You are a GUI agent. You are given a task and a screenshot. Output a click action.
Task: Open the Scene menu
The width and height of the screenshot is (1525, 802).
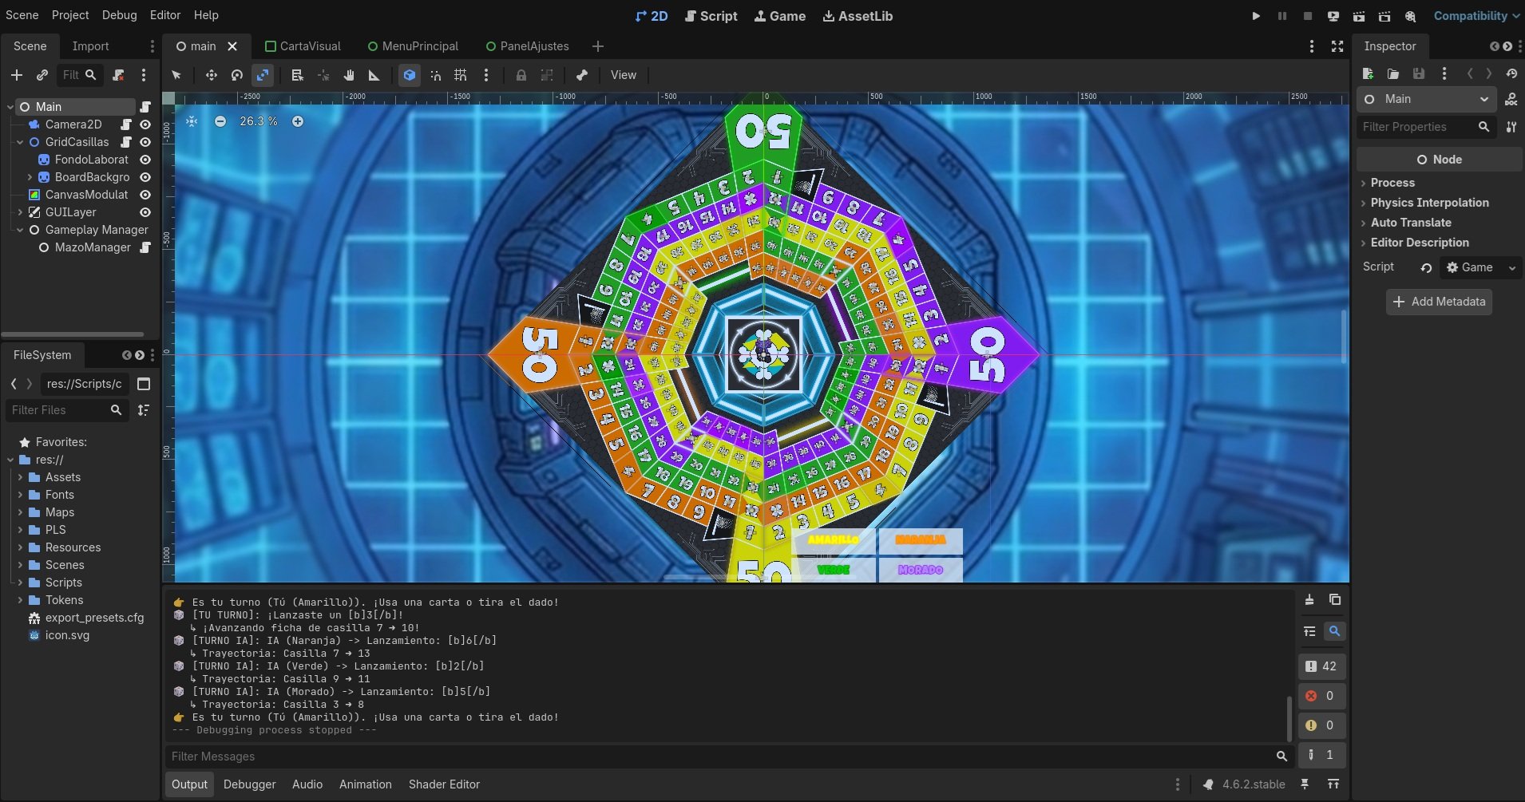coord(22,15)
